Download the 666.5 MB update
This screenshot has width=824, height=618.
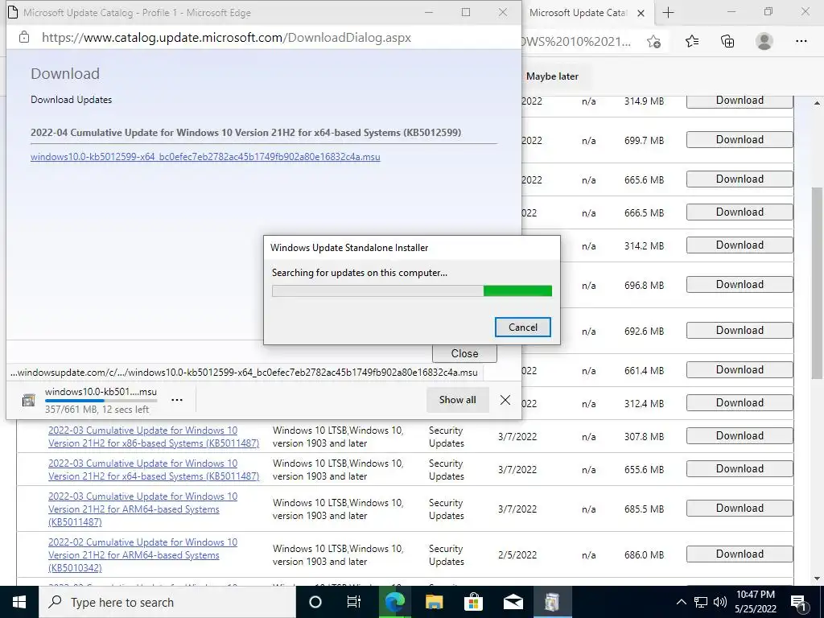pos(740,212)
